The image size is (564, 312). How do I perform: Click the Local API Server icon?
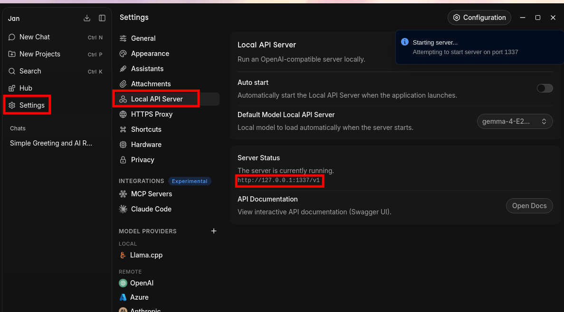pyautogui.click(x=123, y=99)
